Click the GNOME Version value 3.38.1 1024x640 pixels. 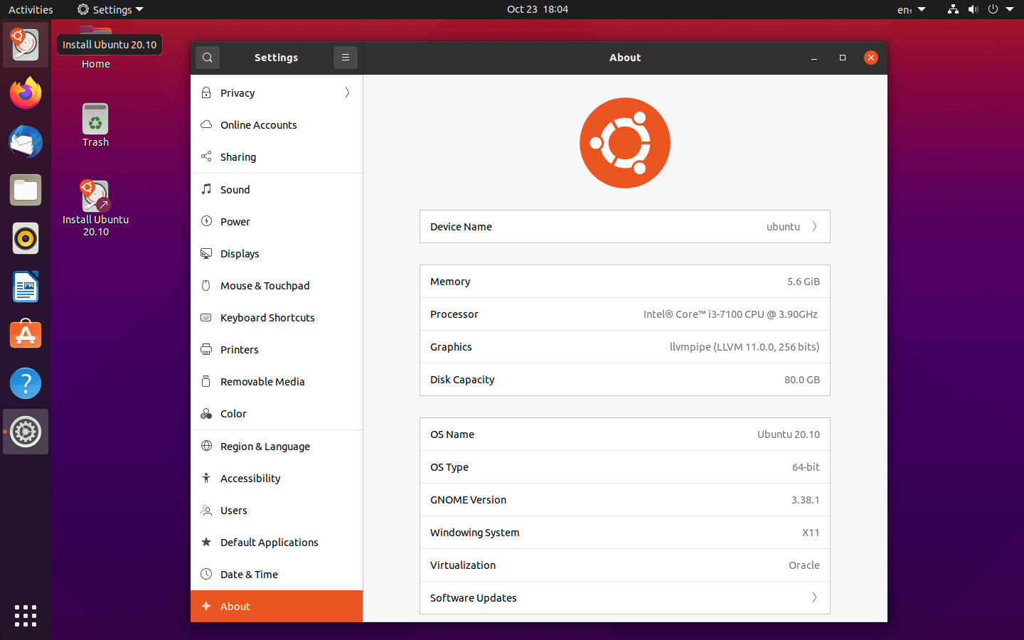pos(806,500)
